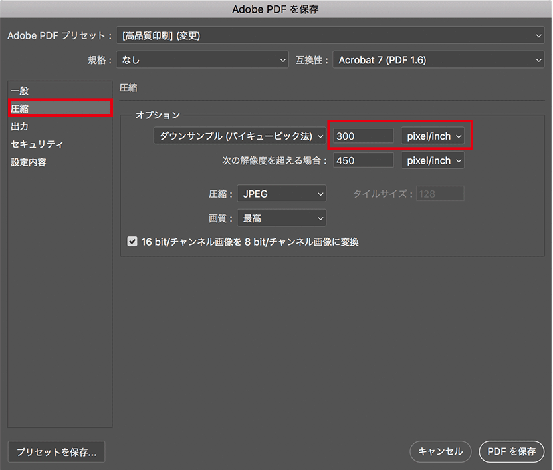The image size is (553, 470).
Task: Open the 圧縮 JPEG dropdown
Action: coord(282,194)
